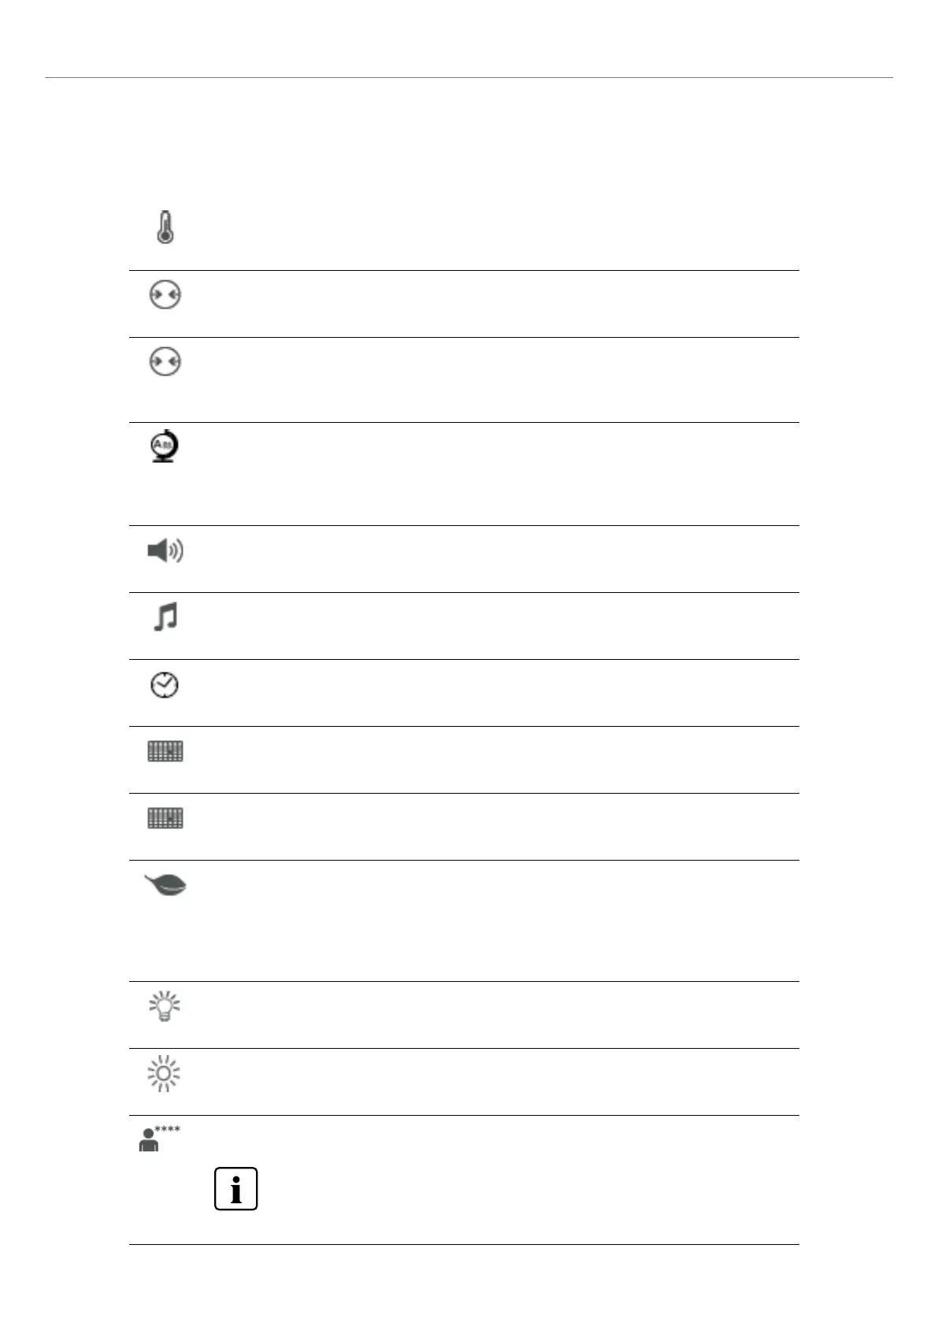
Task: Click the lower of the two grid icons
Action: click(165, 818)
